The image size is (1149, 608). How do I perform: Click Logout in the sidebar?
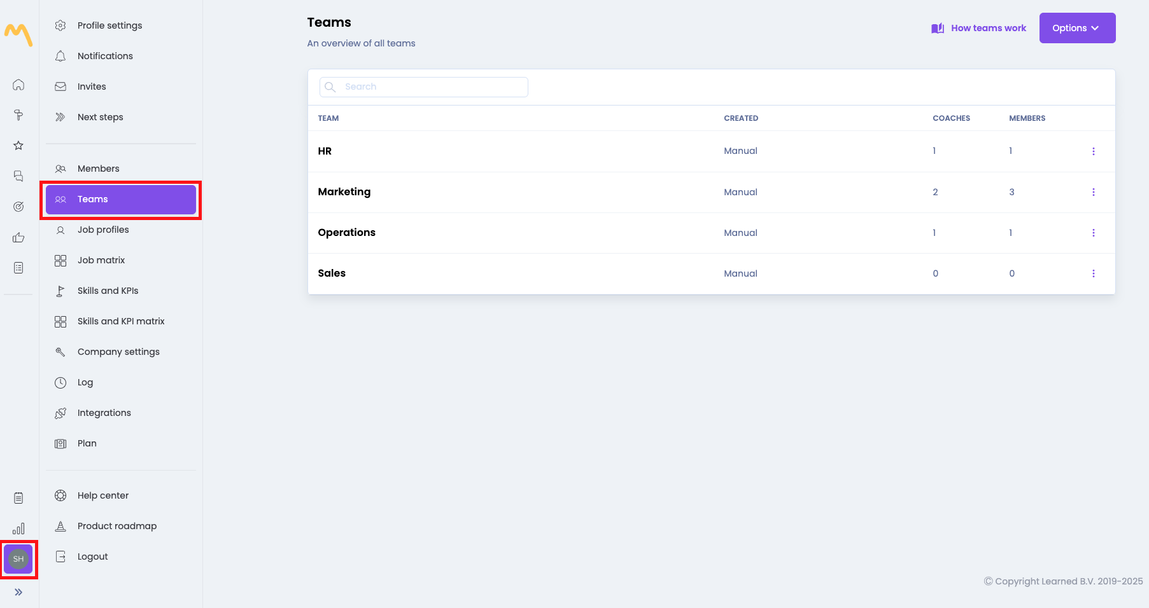pos(93,556)
